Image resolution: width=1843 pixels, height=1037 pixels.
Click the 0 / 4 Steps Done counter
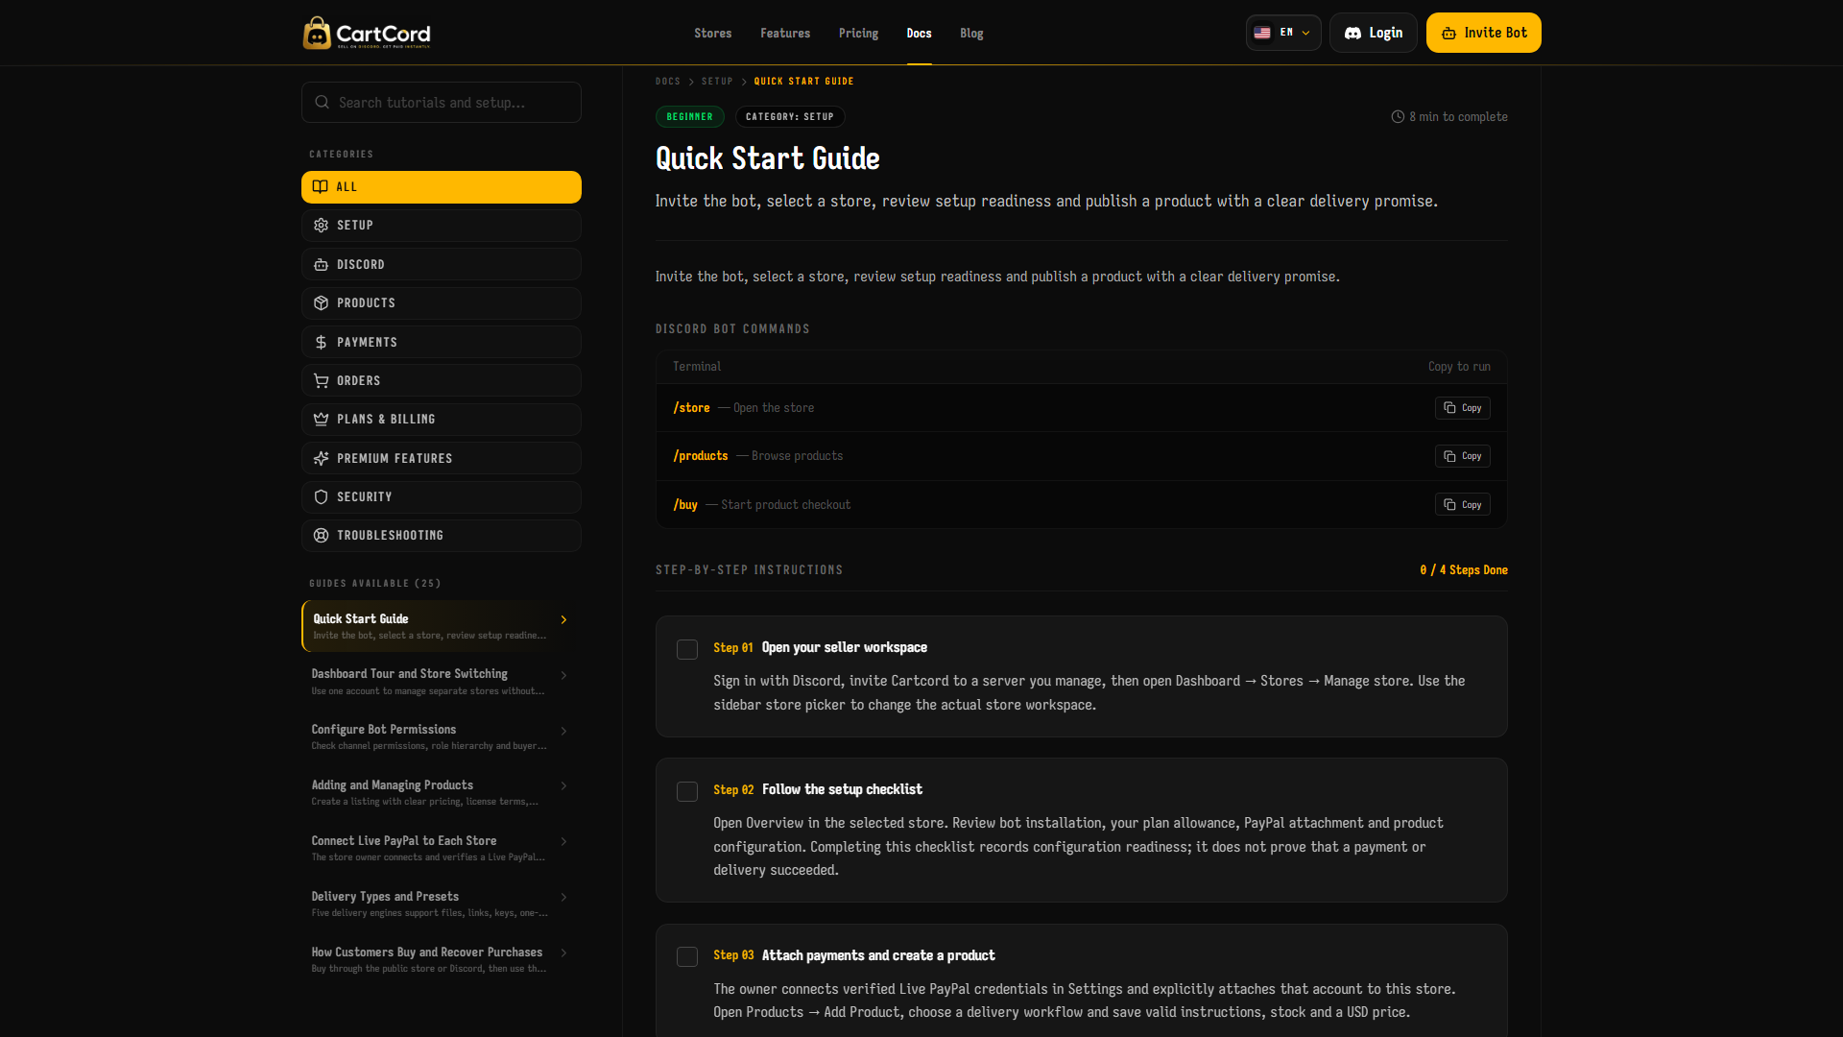[x=1464, y=570]
